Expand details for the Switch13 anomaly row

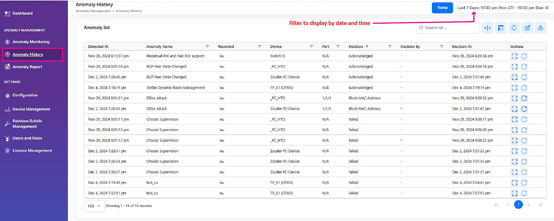(x=514, y=56)
